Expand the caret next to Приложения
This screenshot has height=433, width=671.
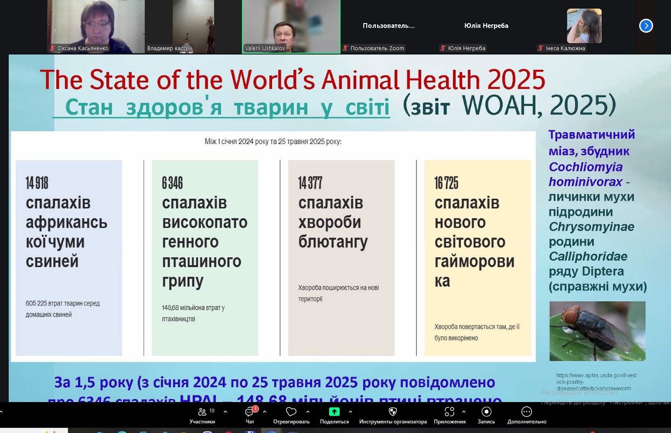(464, 412)
